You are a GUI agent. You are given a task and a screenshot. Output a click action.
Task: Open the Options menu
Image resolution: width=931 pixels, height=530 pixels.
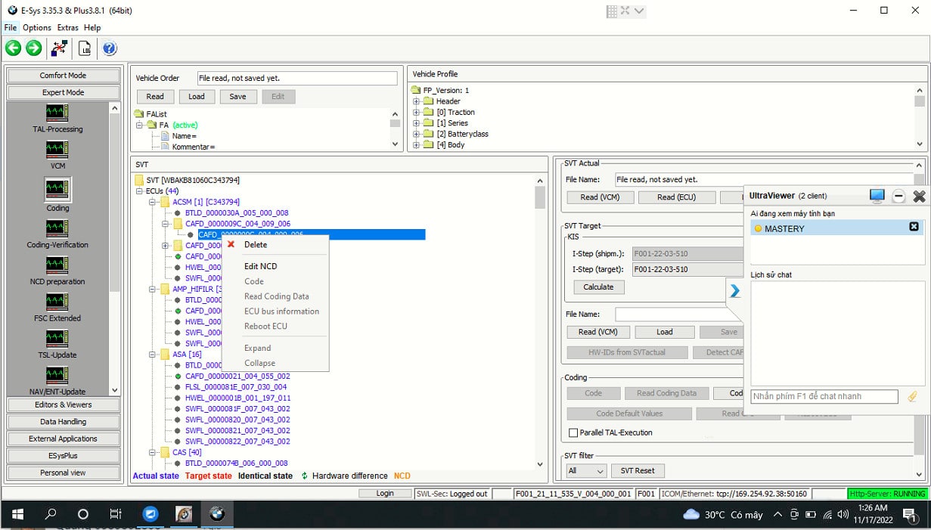(x=37, y=27)
